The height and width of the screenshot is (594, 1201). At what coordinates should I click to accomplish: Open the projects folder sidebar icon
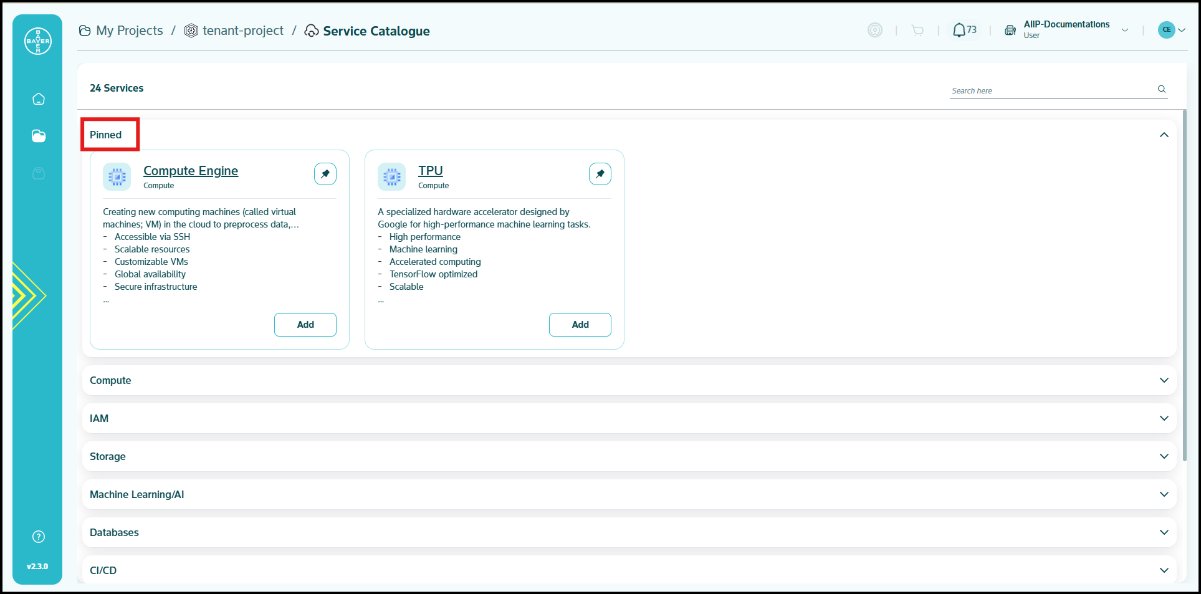point(39,136)
